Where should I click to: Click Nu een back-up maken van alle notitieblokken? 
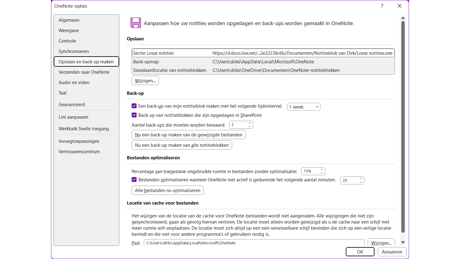click(182, 145)
